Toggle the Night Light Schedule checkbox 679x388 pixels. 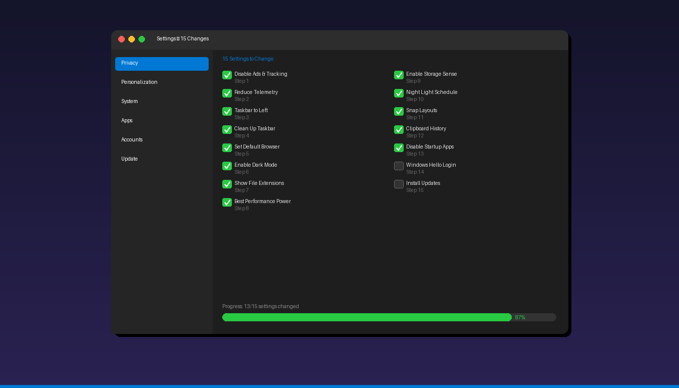click(399, 93)
